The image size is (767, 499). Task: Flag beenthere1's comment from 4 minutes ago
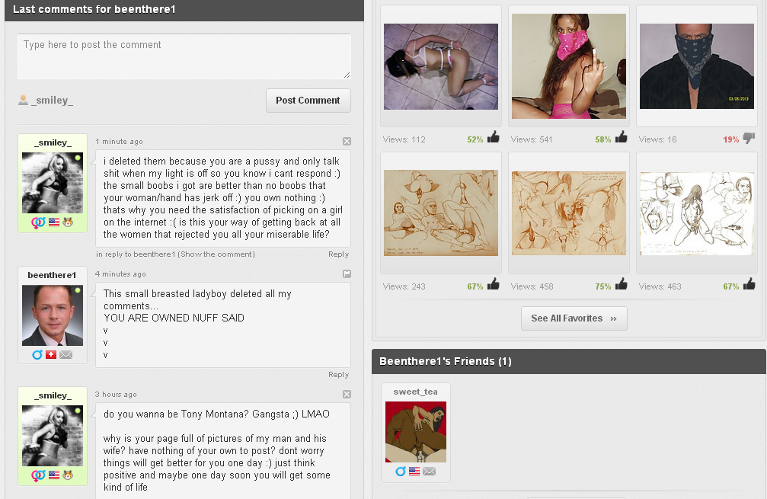[347, 274]
